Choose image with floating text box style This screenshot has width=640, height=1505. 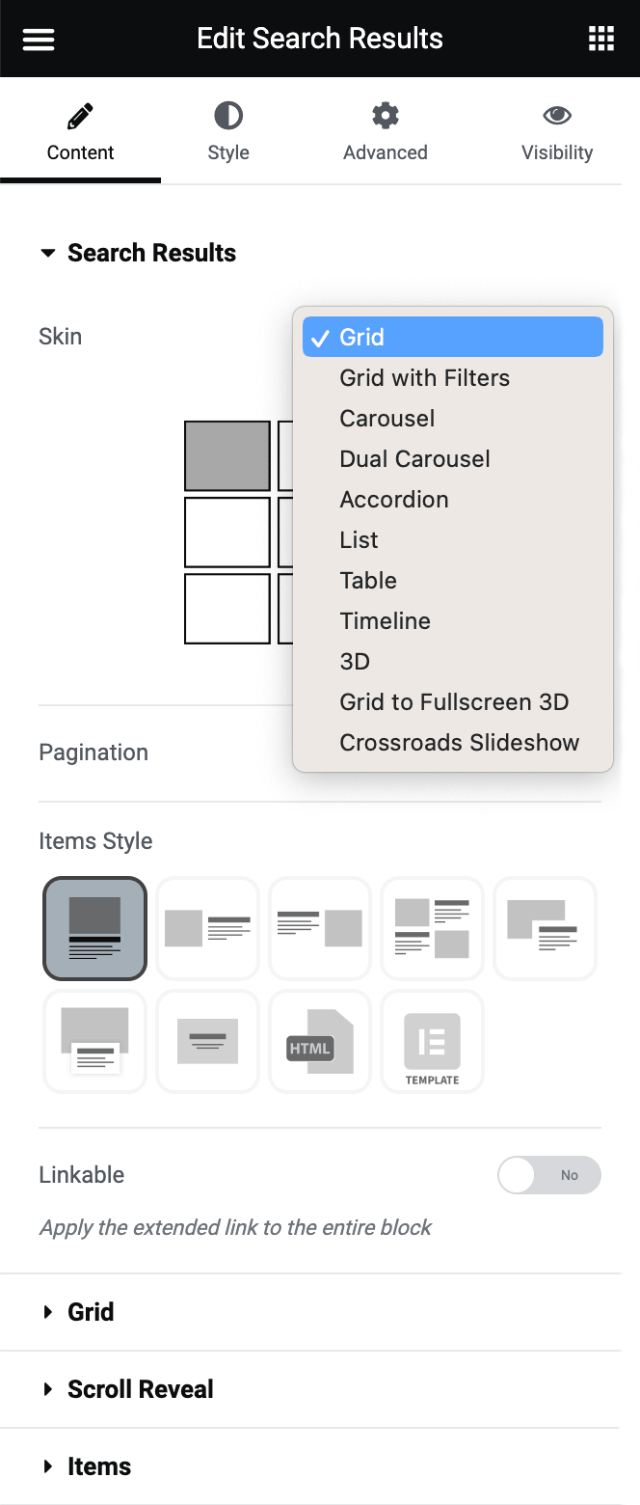click(x=94, y=1042)
